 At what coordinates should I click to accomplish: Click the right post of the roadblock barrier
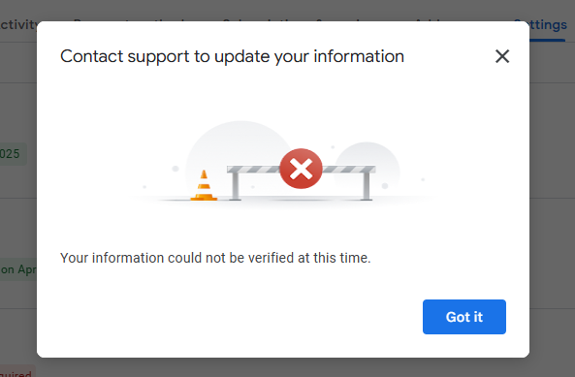366,186
